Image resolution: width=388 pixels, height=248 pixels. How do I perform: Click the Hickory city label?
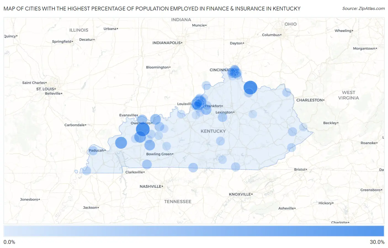(326, 203)
